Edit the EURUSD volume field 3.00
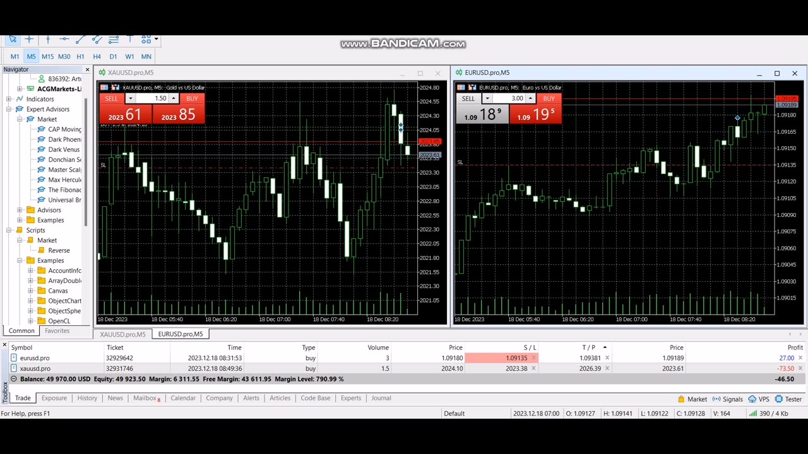 pos(509,98)
